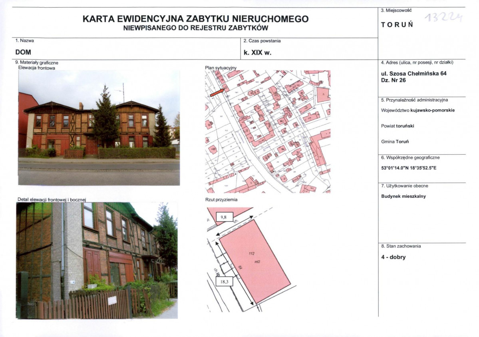Click the label 2. Czas powstania
The width and height of the screenshot is (479, 337).
262,41
